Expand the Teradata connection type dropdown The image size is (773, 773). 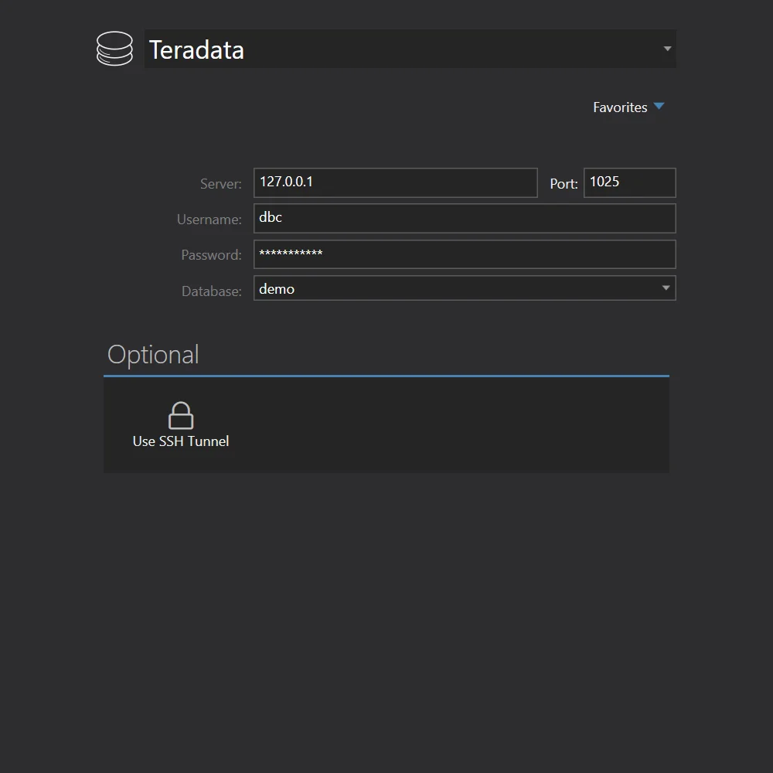666,48
